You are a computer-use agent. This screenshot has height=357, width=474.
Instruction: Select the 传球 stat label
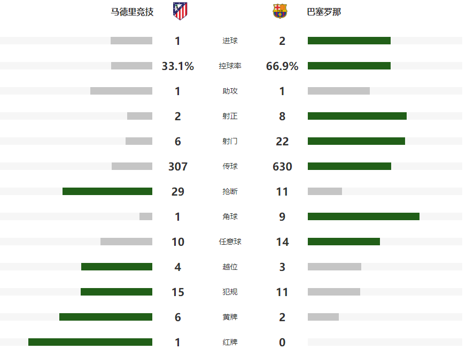[x=230, y=167]
